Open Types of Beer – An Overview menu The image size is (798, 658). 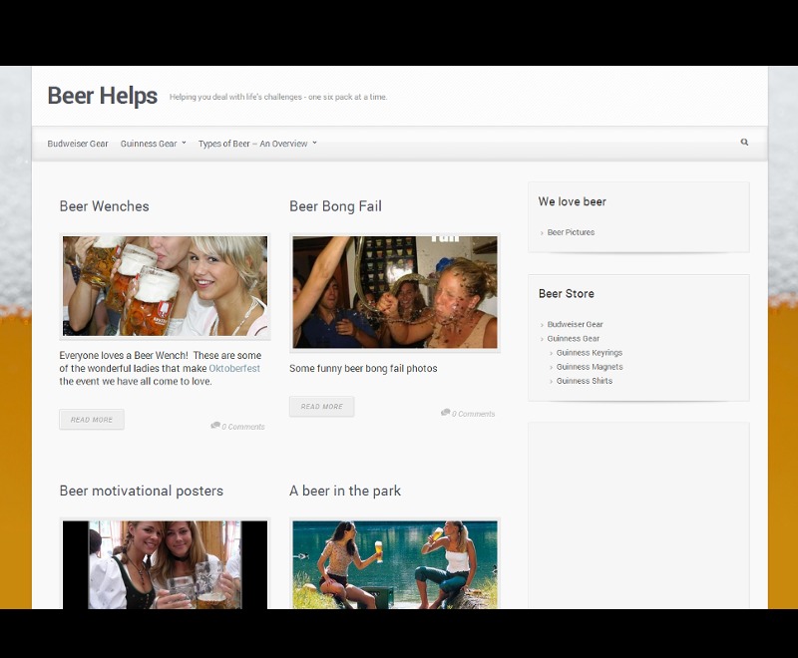[253, 144]
